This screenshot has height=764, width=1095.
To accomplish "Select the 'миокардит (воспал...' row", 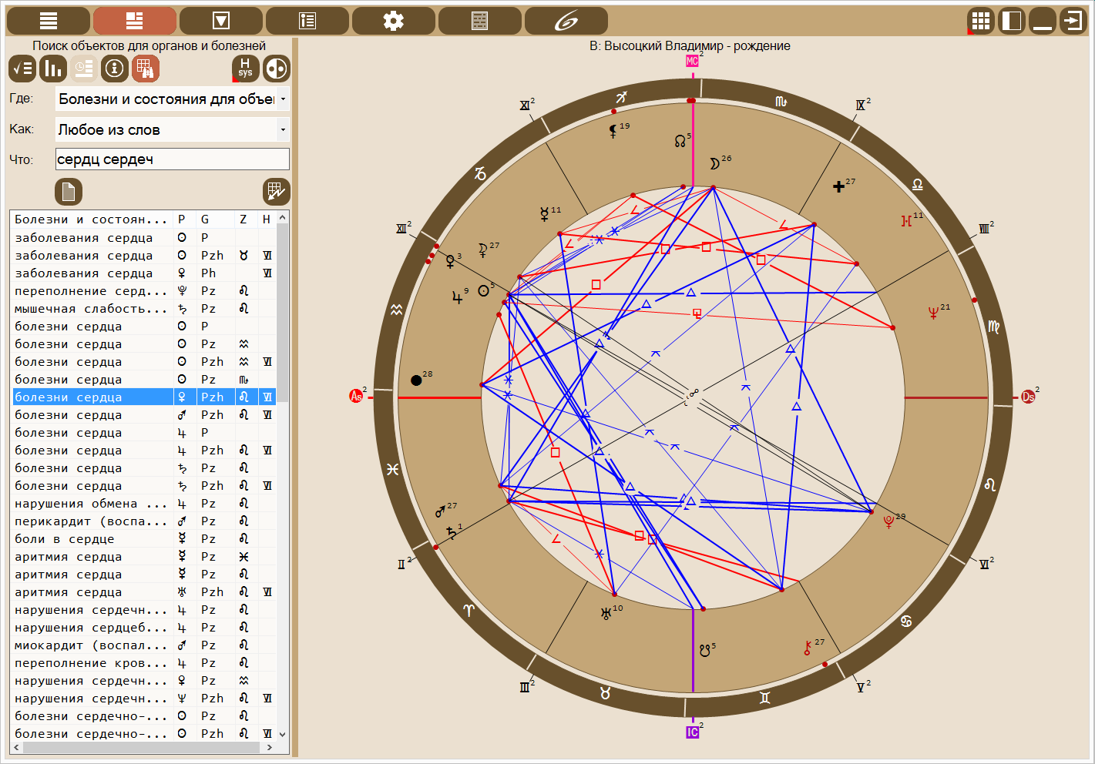I will (x=143, y=645).
